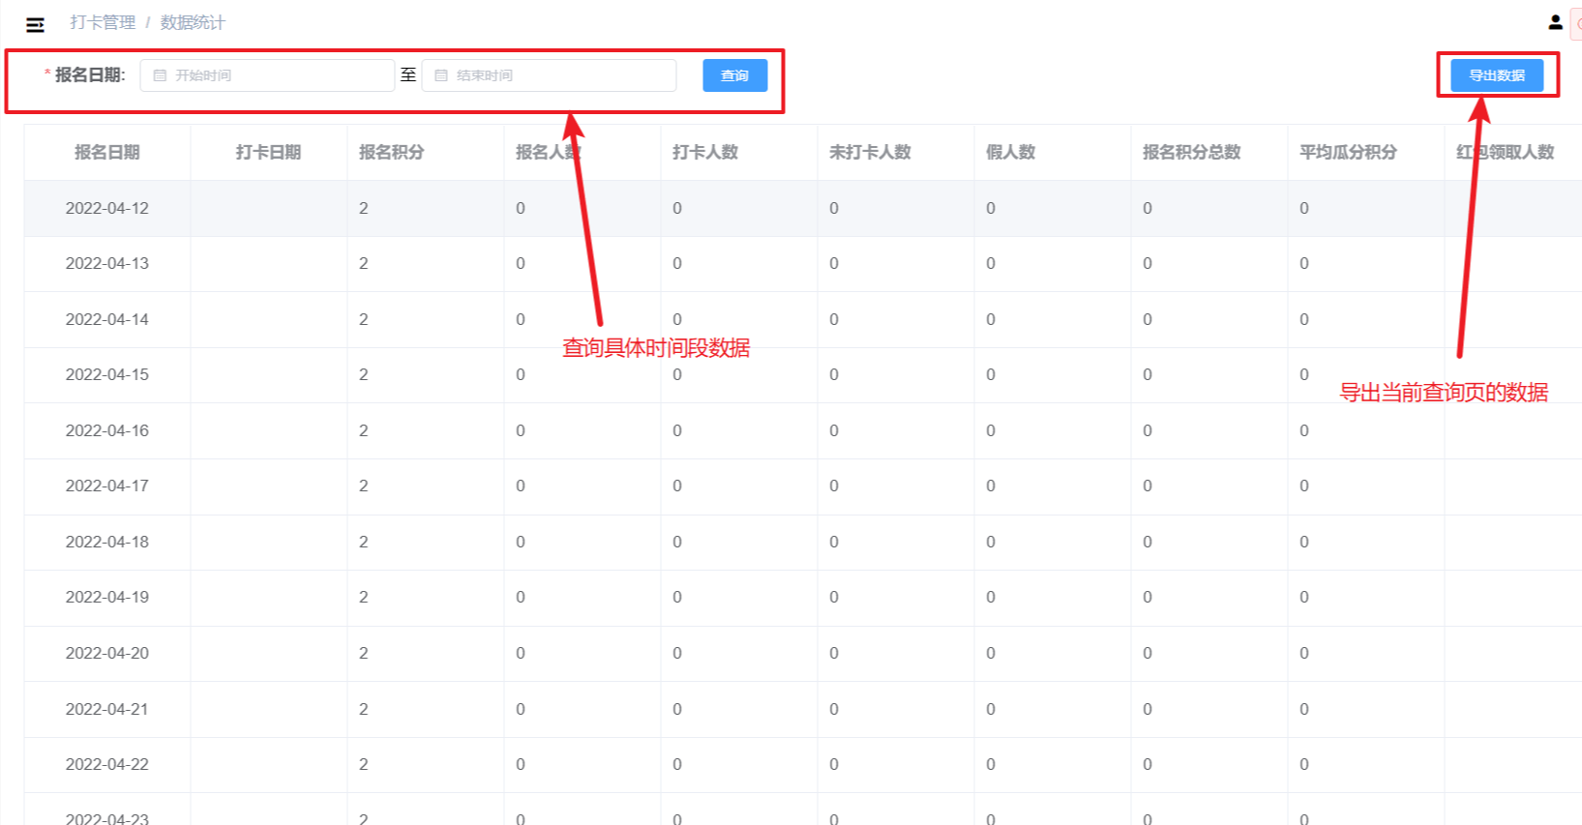The width and height of the screenshot is (1582, 825).
Task: Go to 打卡管理 in the breadcrumb
Action: pyautogui.click(x=103, y=22)
